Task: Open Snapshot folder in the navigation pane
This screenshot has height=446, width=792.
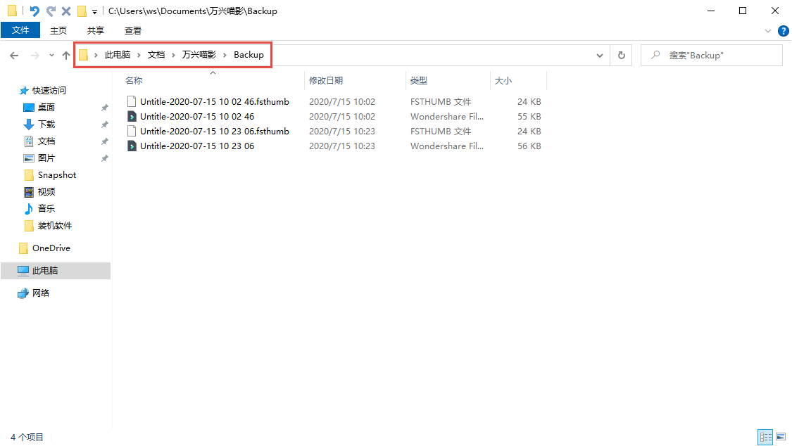Action: [x=56, y=175]
